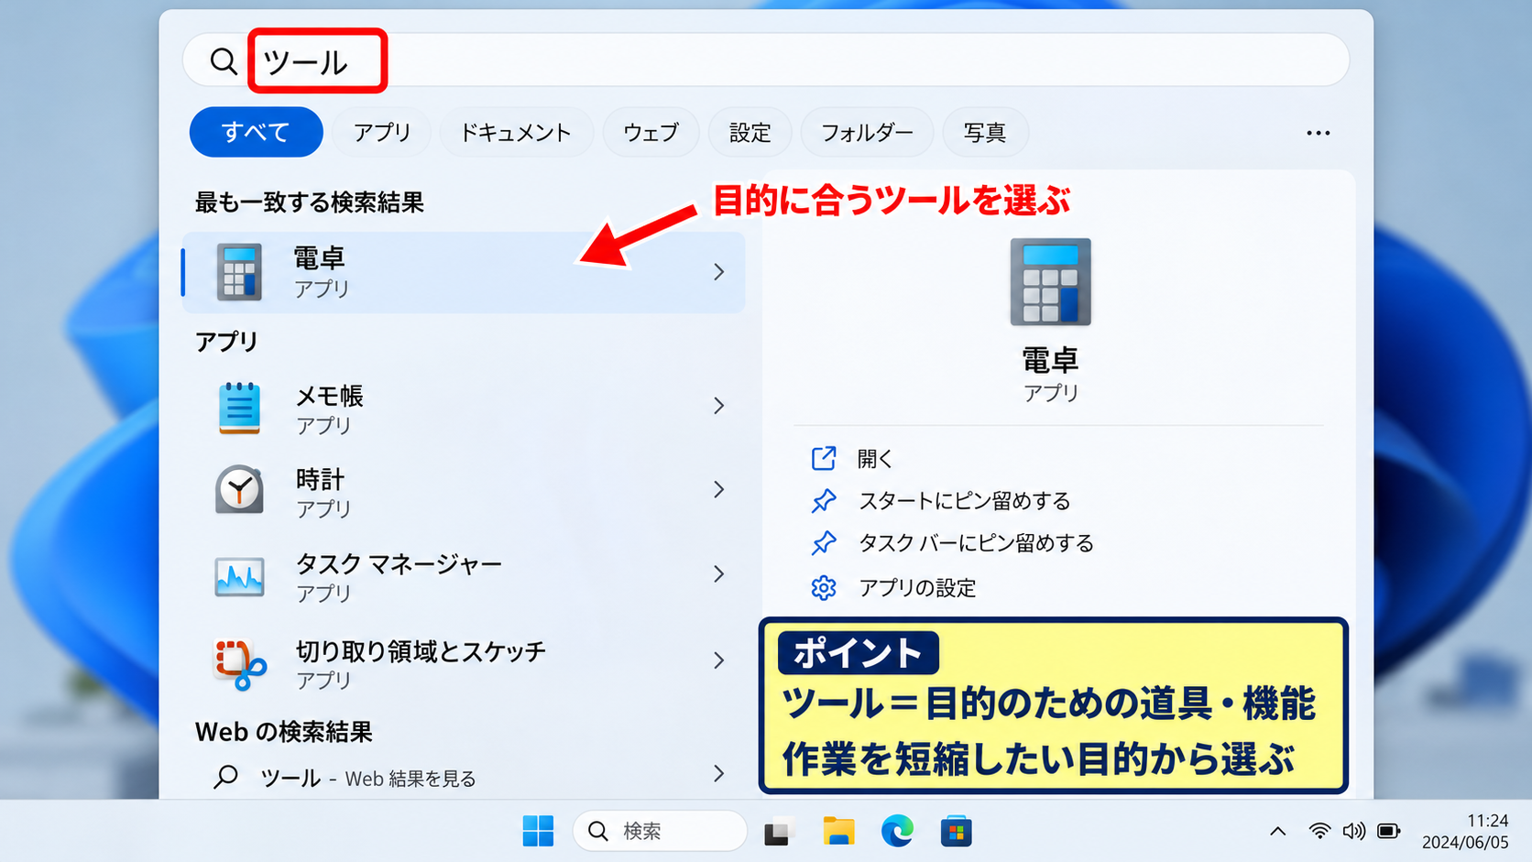
Task: Click the 開く action link
Action: pyautogui.click(x=875, y=459)
